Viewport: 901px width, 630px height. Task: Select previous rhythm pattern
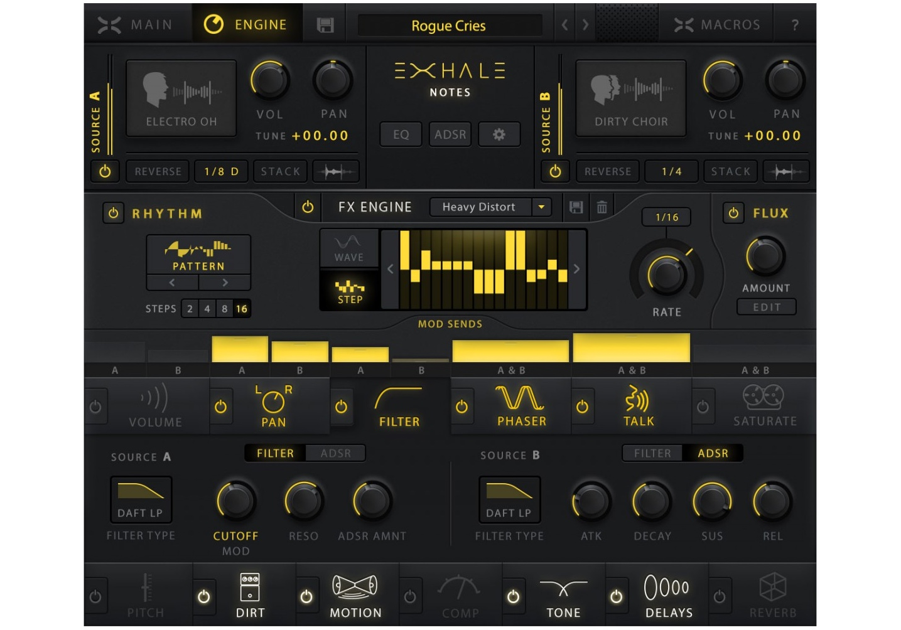173,282
